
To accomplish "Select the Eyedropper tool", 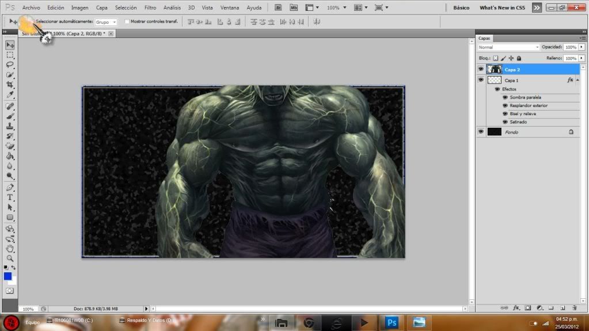I will tap(10, 94).
